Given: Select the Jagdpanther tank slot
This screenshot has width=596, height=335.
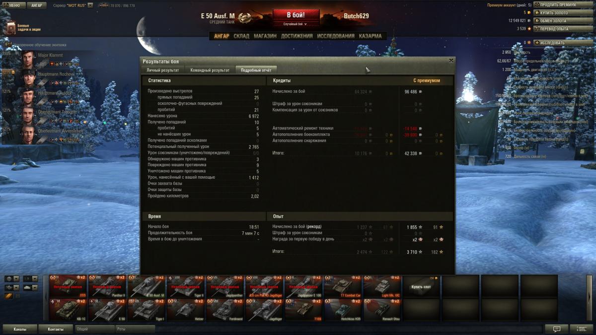Looking at the screenshot, I should coord(225,286).
